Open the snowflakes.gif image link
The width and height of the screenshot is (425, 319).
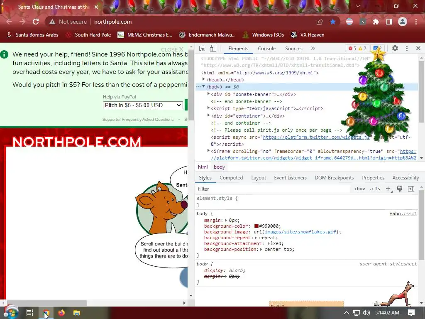tap(300, 232)
